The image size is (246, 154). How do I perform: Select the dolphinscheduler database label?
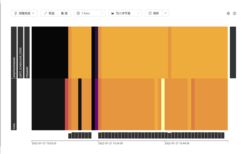click(14, 52)
